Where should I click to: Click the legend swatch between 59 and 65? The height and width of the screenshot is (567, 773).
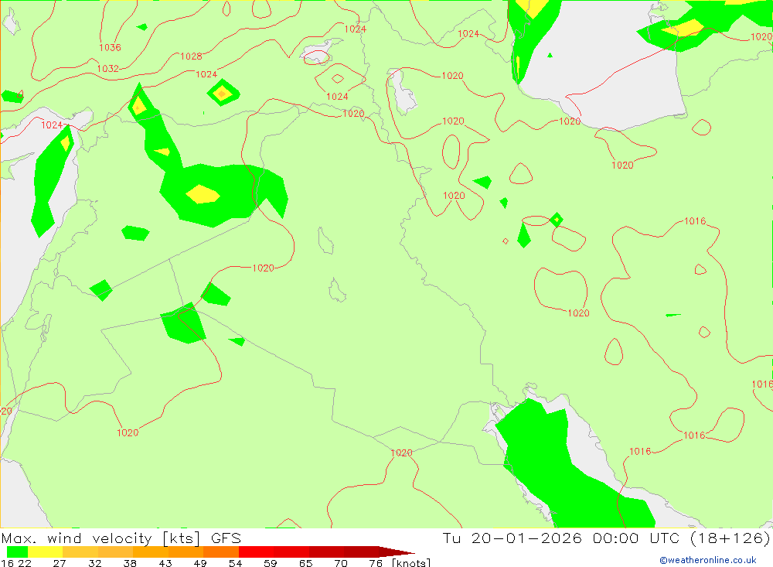pyautogui.click(x=291, y=552)
